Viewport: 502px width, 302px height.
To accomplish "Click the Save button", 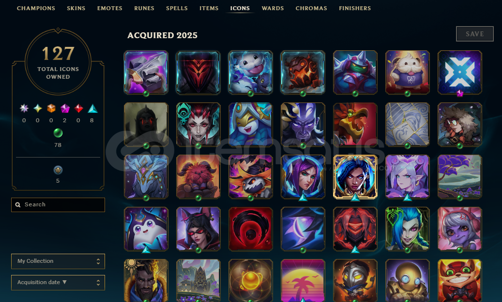I will [x=475, y=34].
